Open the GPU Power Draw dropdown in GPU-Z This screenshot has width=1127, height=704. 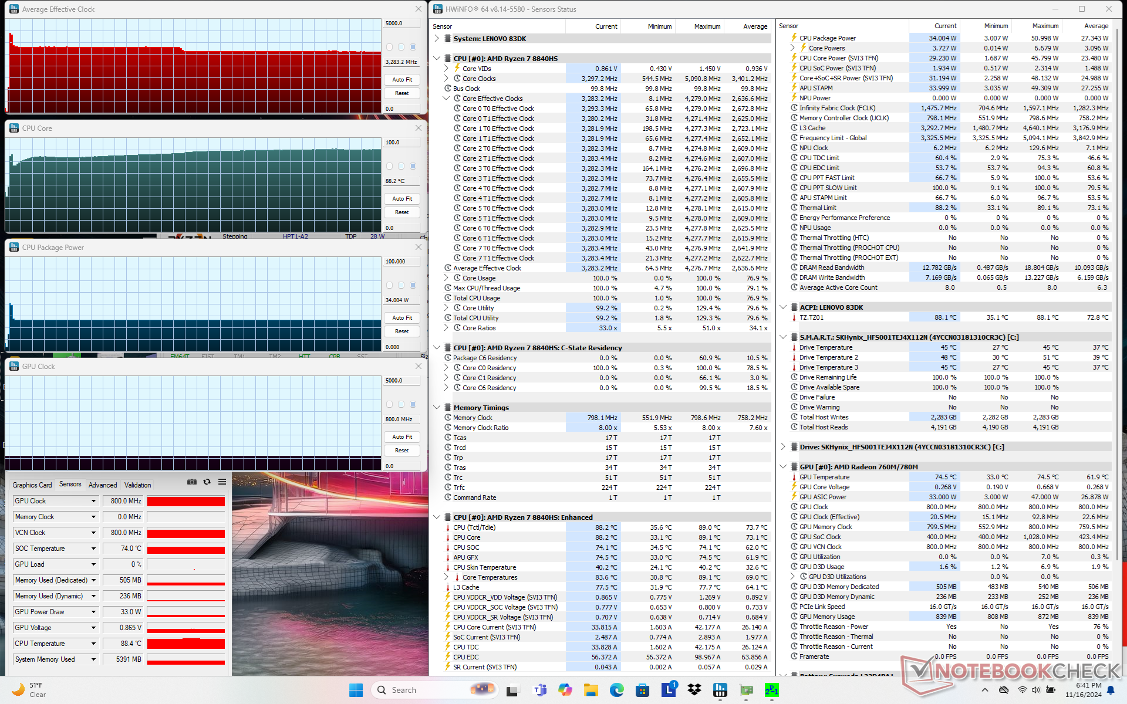[93, 612]
